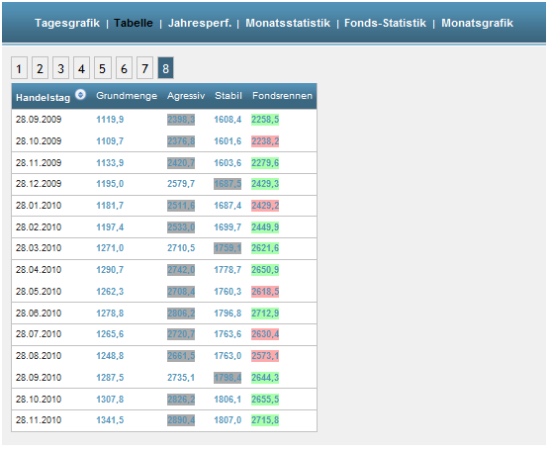The image size is (549, 449).
Task: Sort by Grundmenge column header
Action: (x=127, y=96)
